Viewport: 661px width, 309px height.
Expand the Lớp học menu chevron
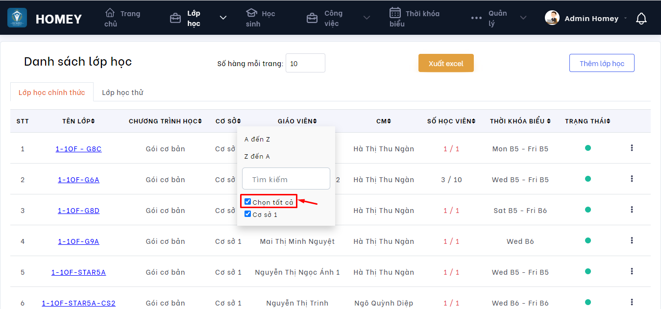point(223,18)
